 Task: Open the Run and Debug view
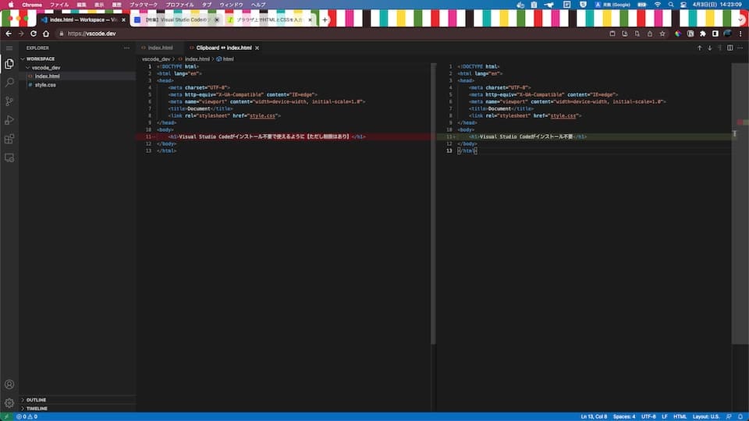point(9,120)
